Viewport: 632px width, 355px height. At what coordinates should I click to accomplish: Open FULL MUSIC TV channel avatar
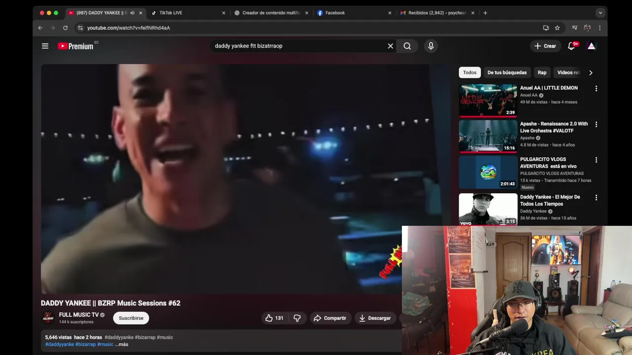48,318
